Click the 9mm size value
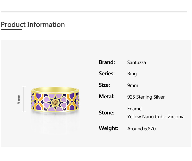The height and width of the screenshot is (161, 192). click(133, 85)
